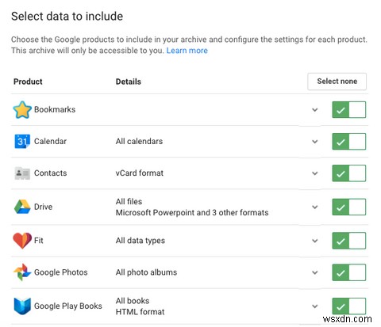Viewport: 381px width, 327px height.
Task: Disable the Bookmarks toggle switch
Action: point(349,110)
